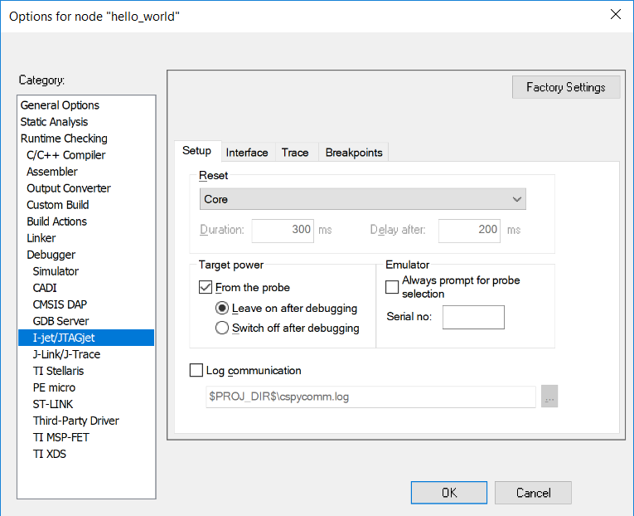This screenshot has height=516, width=634.
Task: Go to the Breakpoints tab
Action: coord(354,153)
